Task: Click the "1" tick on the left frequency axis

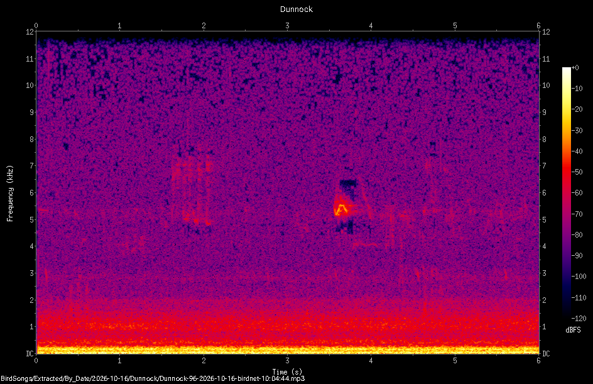Action: [x=32, y=327]
